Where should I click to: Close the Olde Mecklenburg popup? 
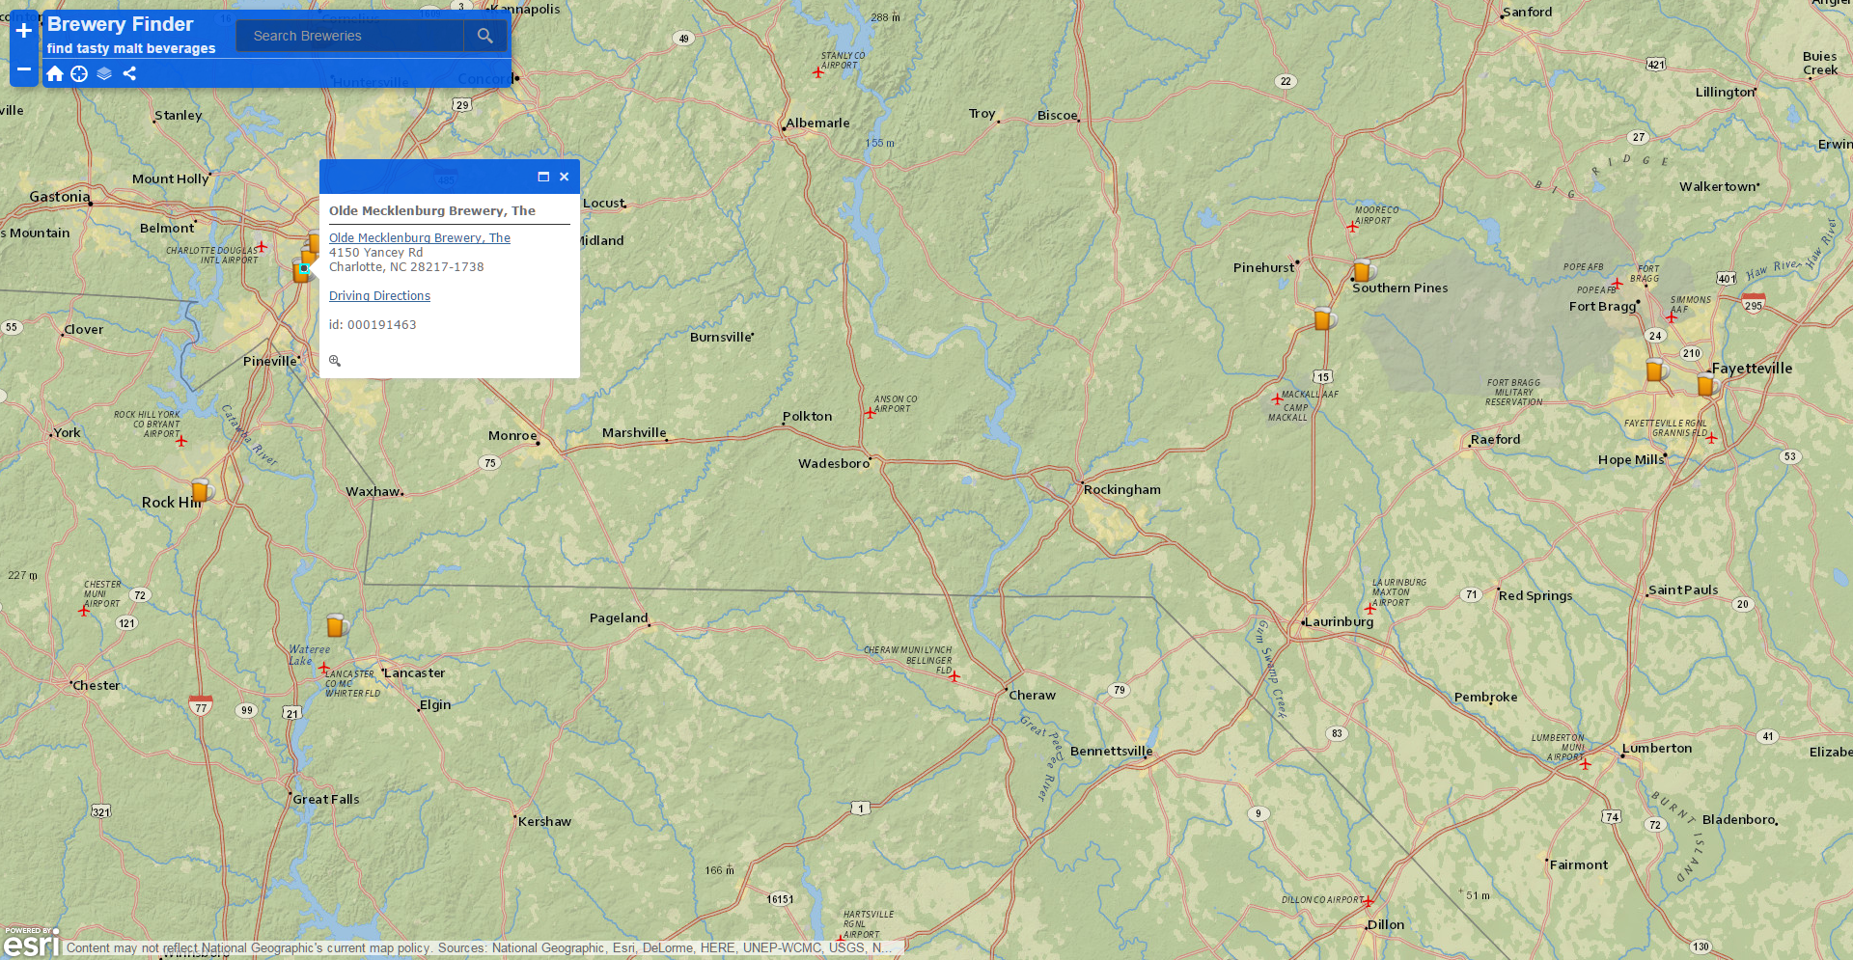point(565,177)
